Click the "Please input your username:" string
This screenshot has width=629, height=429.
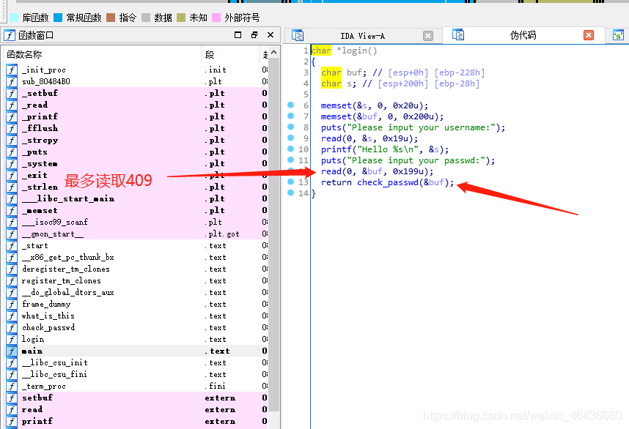[x=422, y=127]
